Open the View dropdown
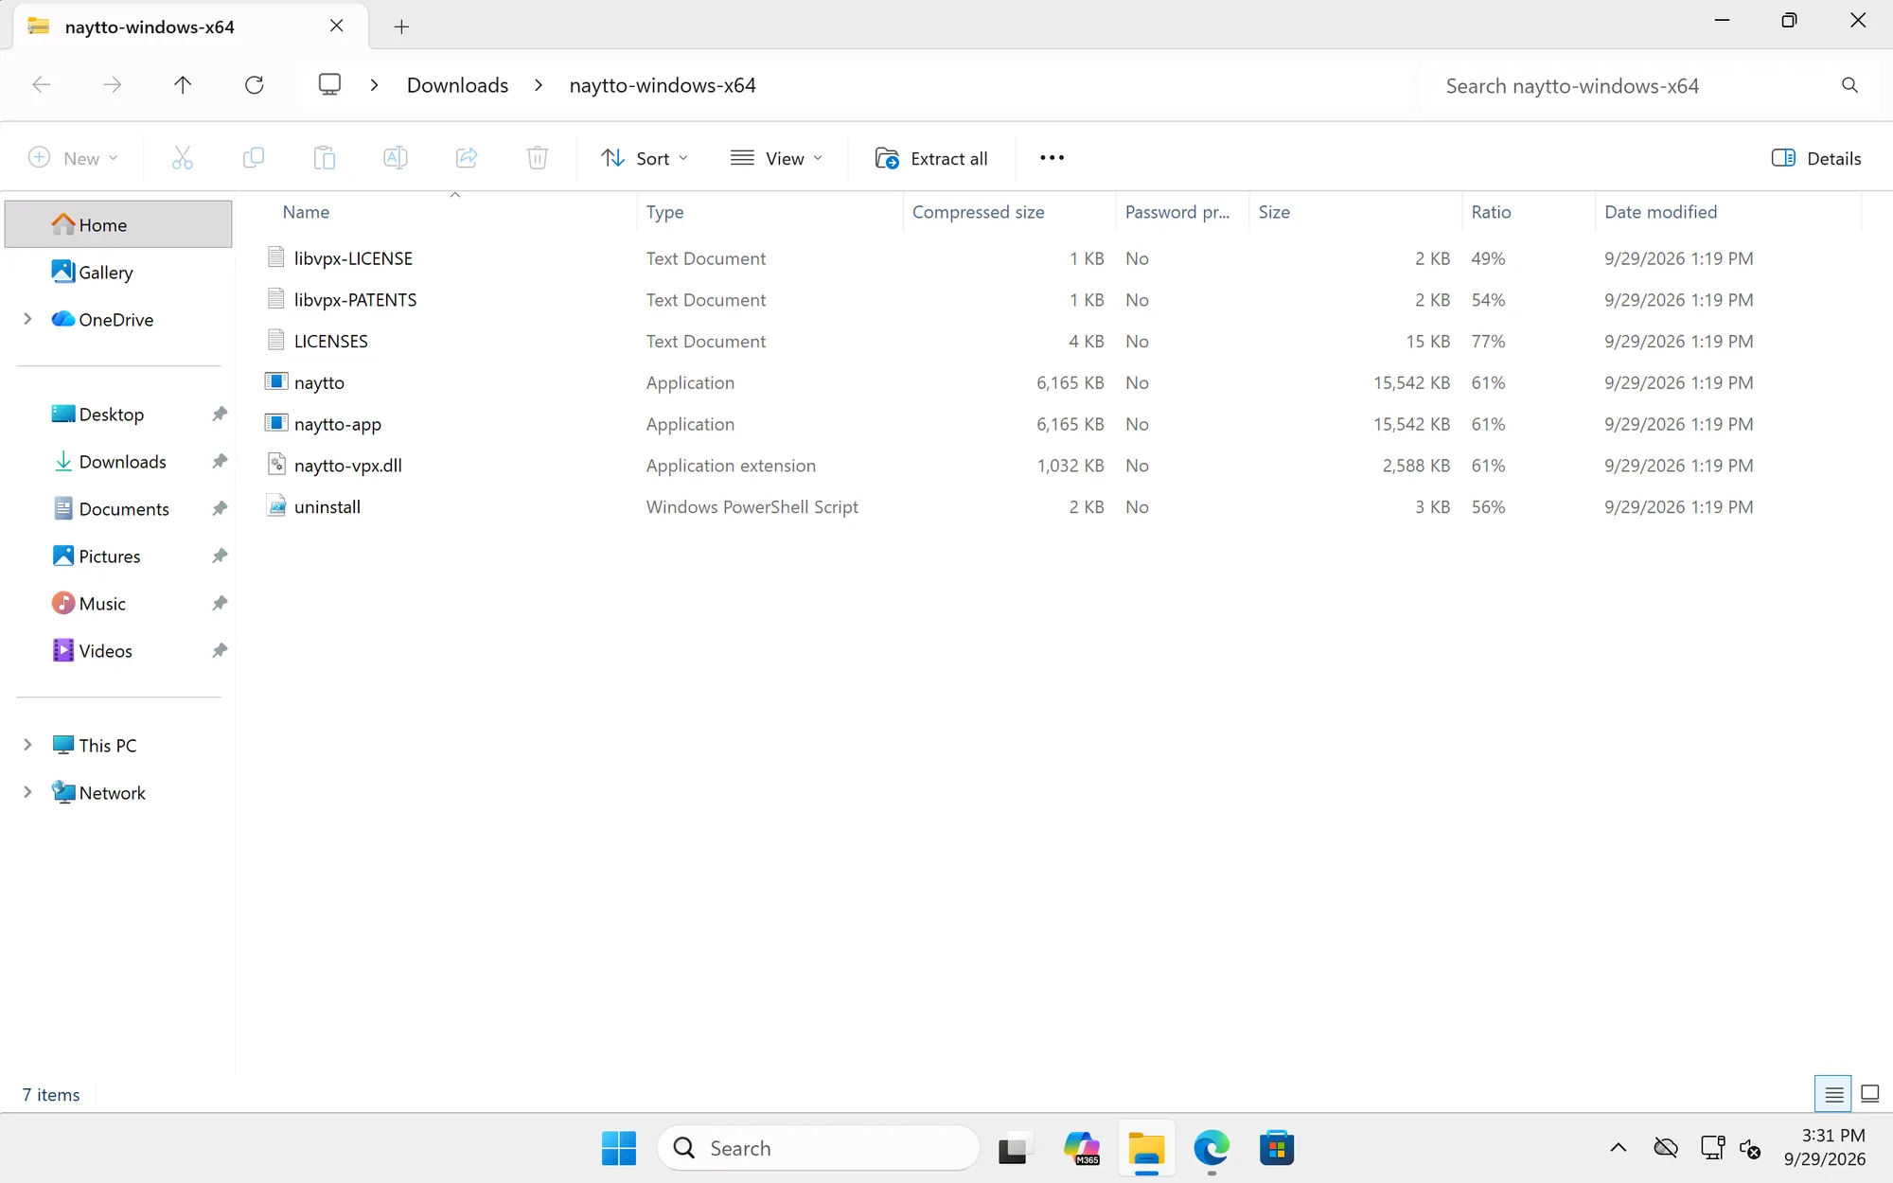Image resolution: width=1893 pixels, height=1183 pixels. (777, 158)
